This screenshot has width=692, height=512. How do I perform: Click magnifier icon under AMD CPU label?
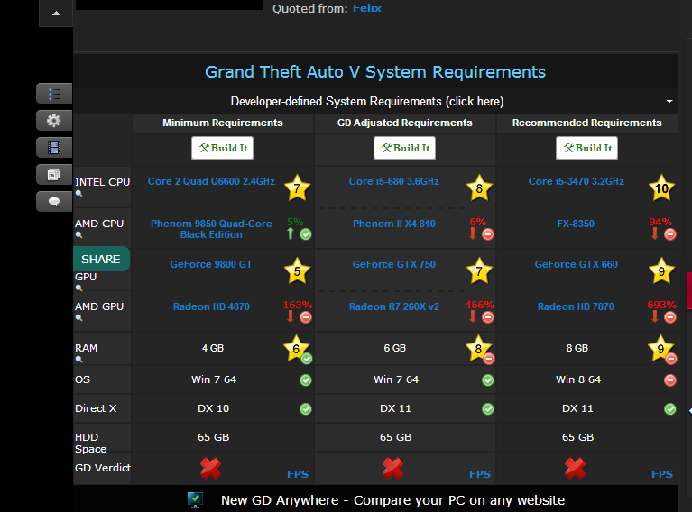pos(79,234)
